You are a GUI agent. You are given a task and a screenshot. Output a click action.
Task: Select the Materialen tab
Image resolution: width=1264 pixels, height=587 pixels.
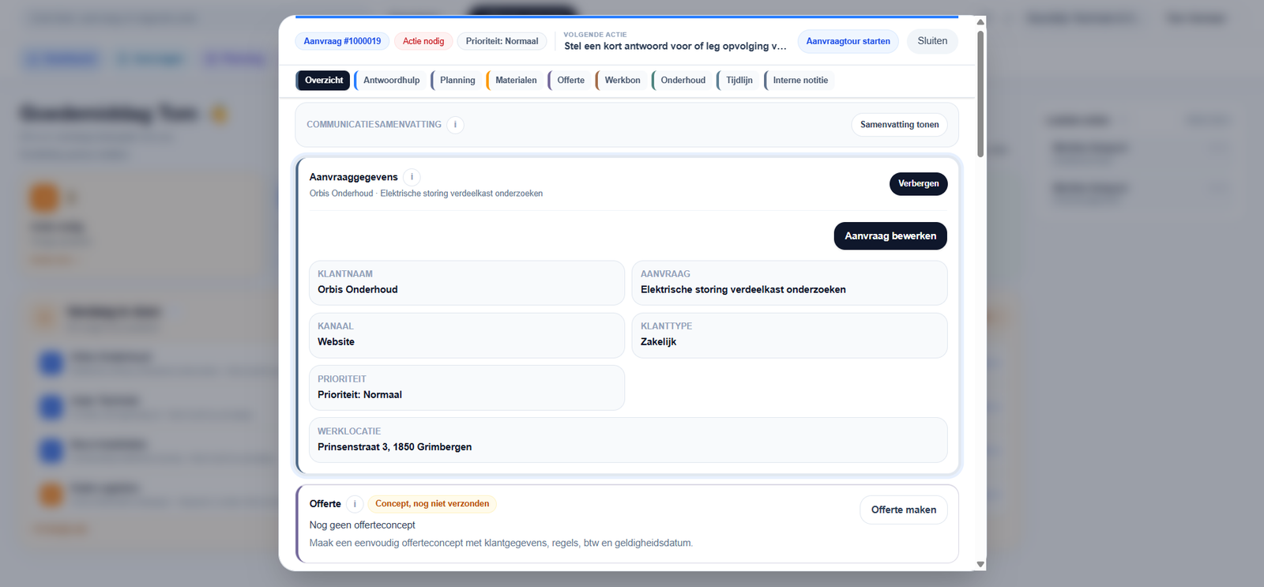[x=515, y=81]
